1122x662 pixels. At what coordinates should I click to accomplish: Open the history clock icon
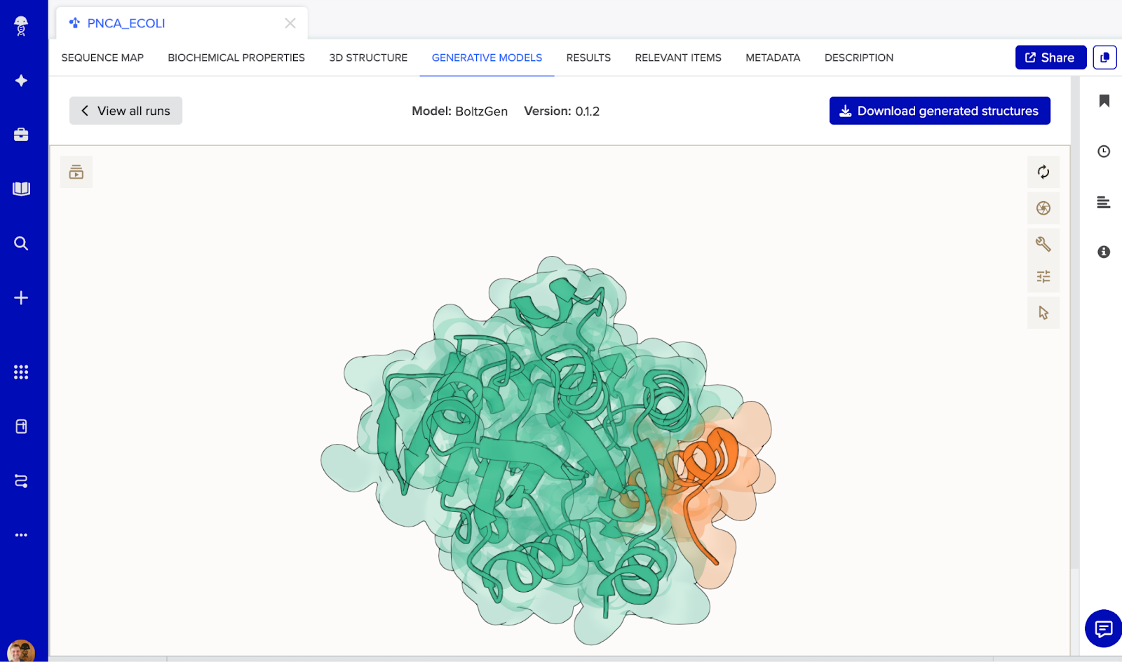pos(1104,151)
